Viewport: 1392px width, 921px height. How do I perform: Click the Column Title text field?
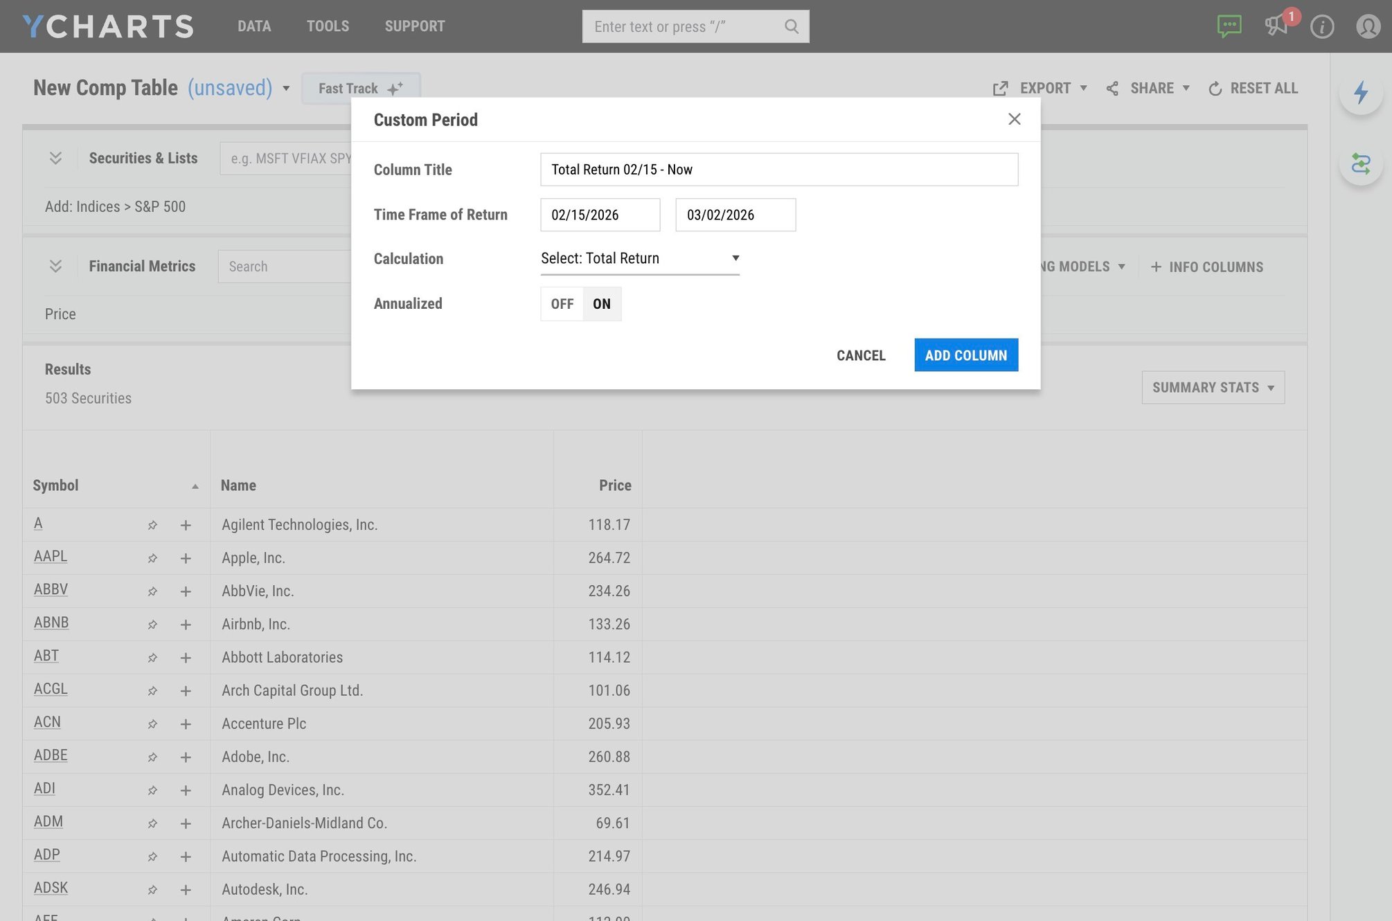[779, 170]
